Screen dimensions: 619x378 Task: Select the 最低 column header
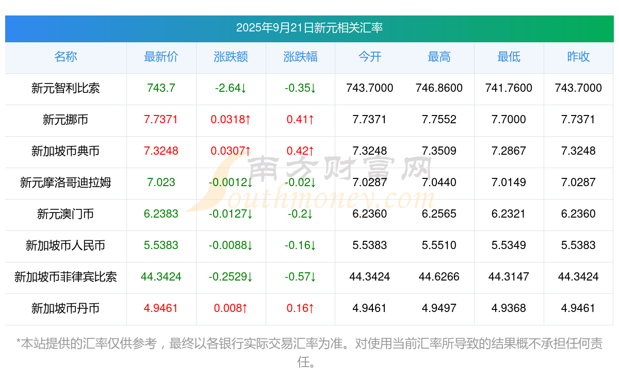[x=509, y=57]
